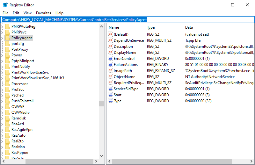The height and width of the screenshot is (165, 255).
Task: Expand the Power key in the tree
Action: (3, 55)
